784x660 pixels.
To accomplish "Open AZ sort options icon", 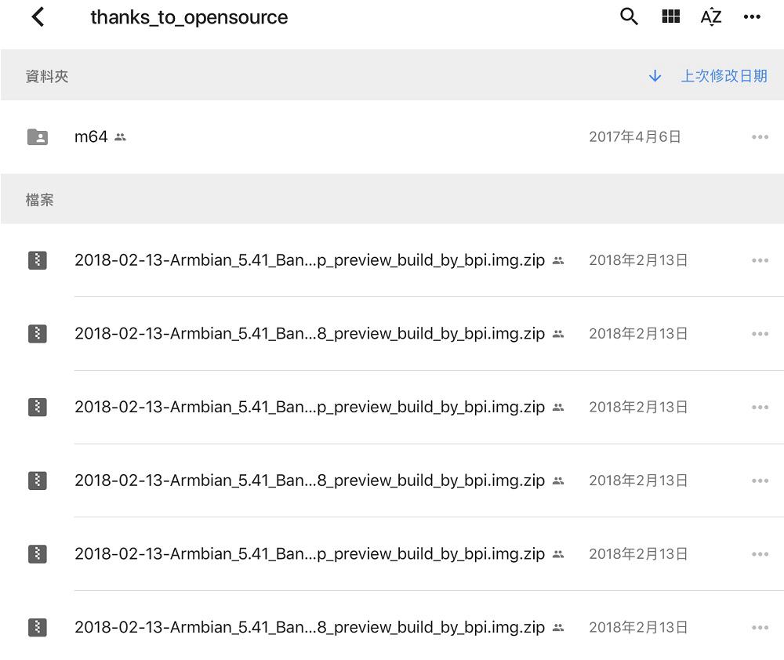I will (x=711, y=17).
